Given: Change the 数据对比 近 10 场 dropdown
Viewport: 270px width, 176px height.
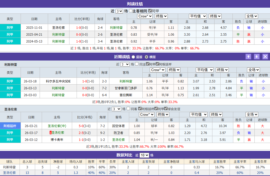Looking at the screenshot, I should pyautogui.click(x=144, y=155).
